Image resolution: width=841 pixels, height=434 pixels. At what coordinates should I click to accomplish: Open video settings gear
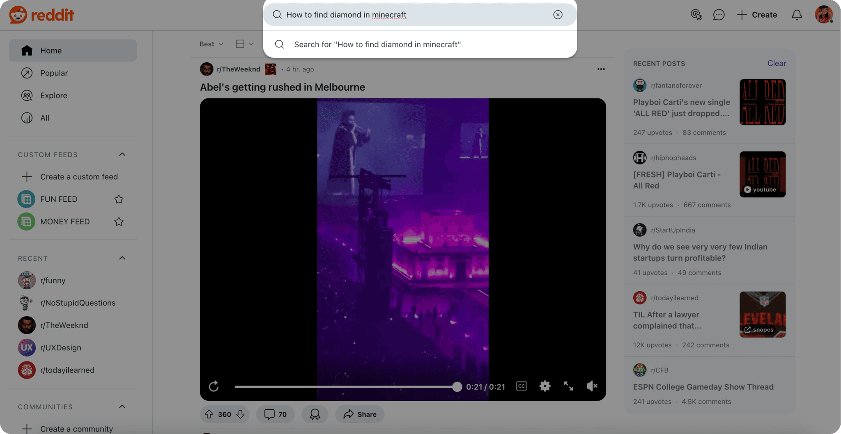[545, 386]
